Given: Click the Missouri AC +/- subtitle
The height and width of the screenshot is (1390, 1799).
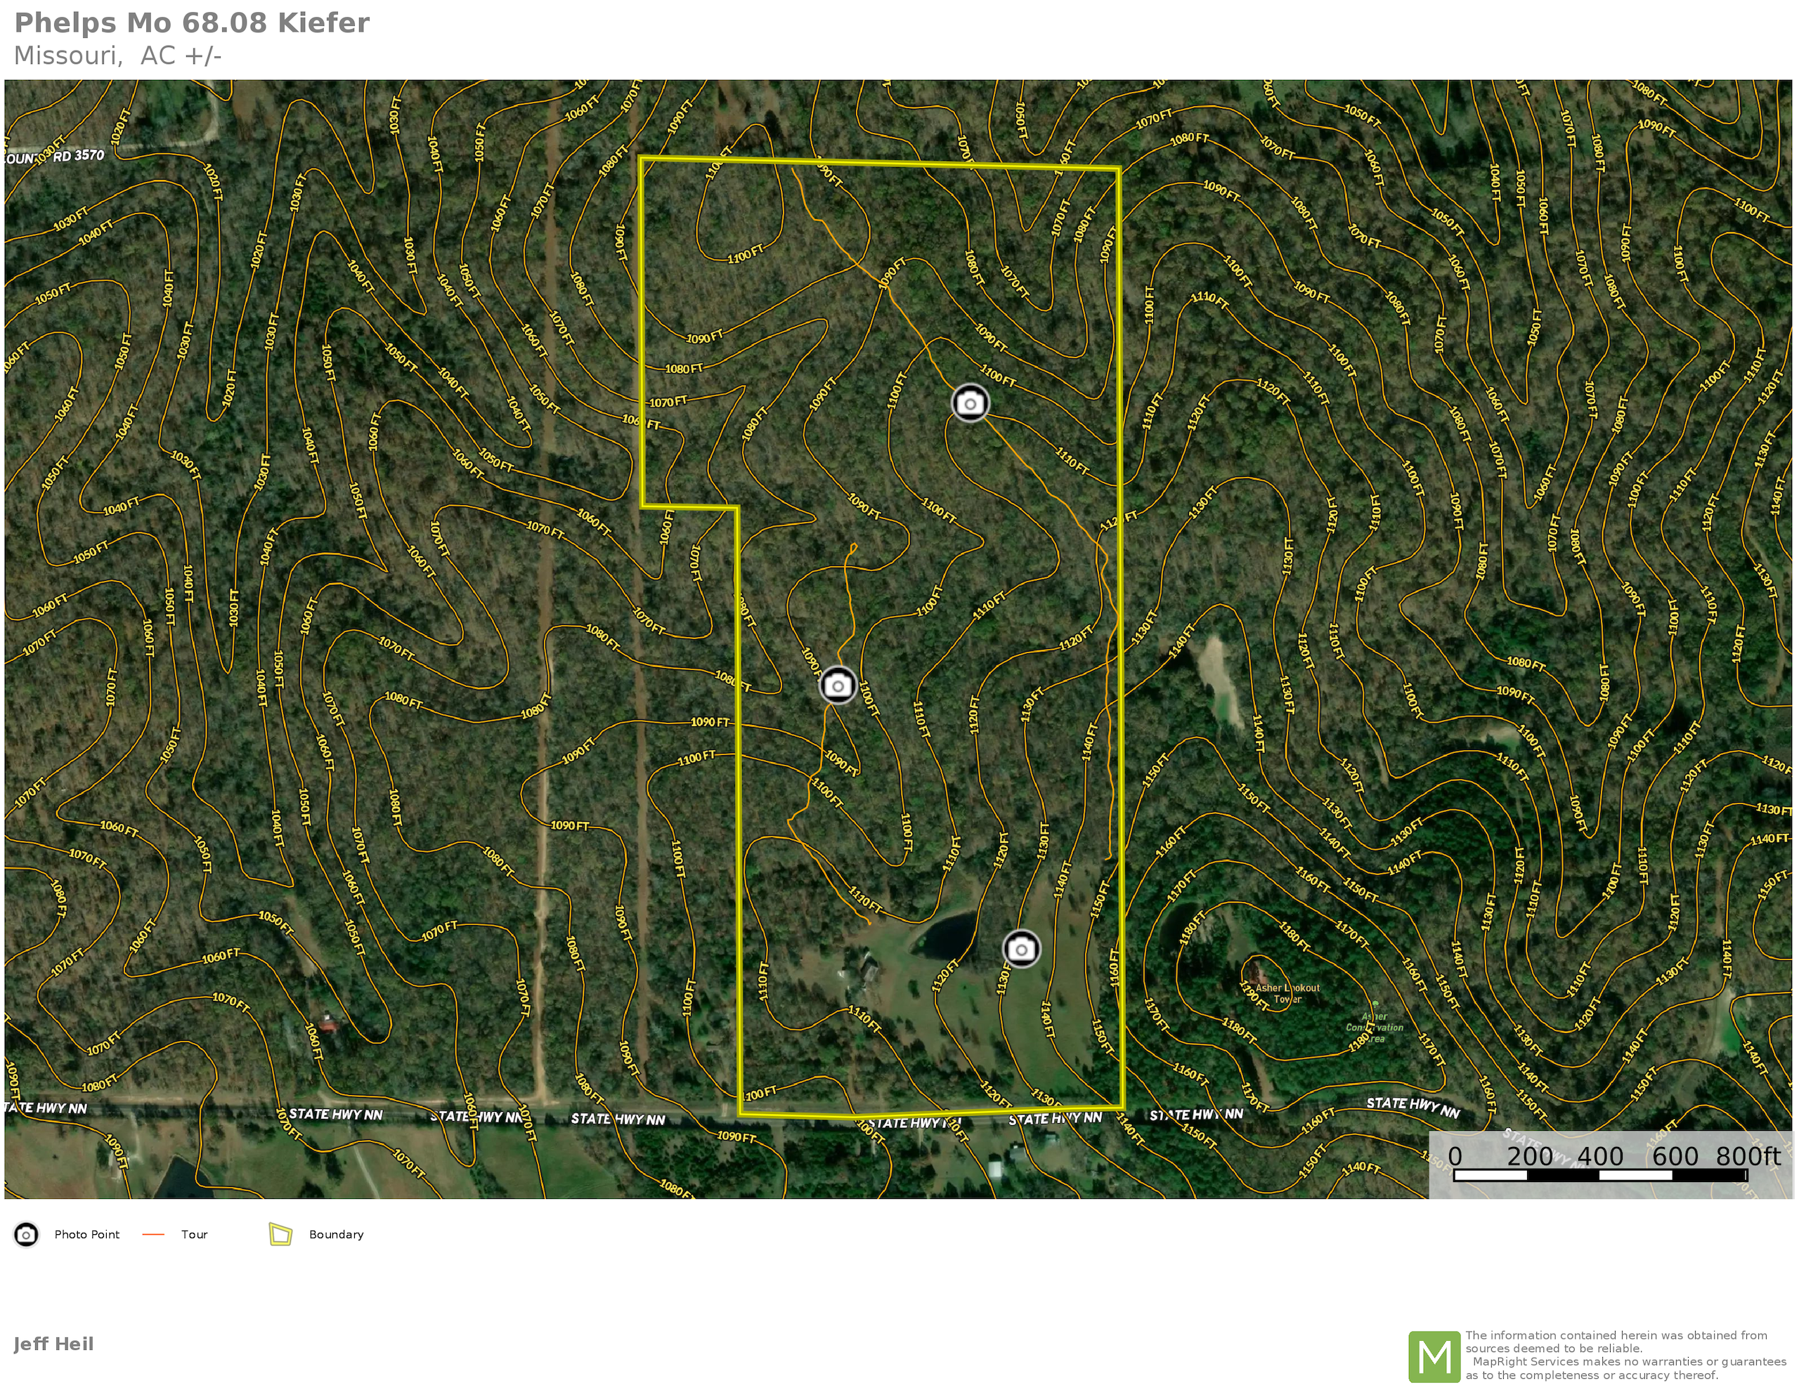Looking at the screenshot, I should click(118, 56).
